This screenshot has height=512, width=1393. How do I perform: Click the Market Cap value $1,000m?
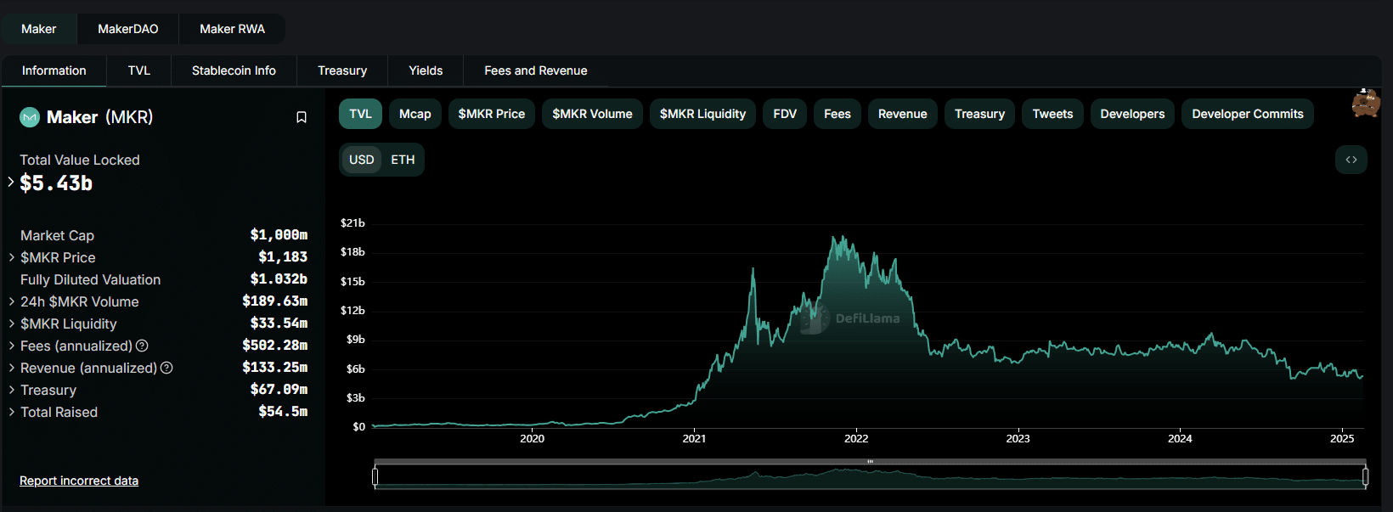point(279,235)
